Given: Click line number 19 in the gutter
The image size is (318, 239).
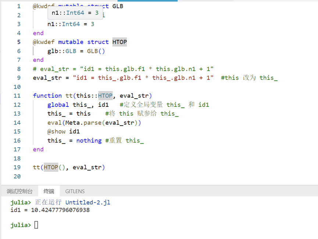Looking at the screenshot, I should click(x=17, y=167).
